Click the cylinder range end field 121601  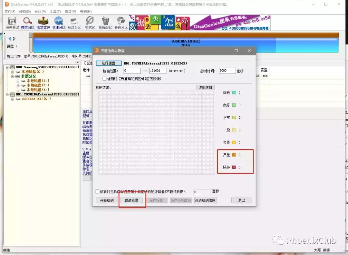coord(158,71)
